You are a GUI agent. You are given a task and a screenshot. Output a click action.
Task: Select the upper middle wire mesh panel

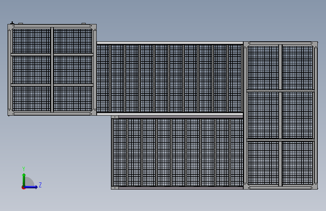point(170,78)
